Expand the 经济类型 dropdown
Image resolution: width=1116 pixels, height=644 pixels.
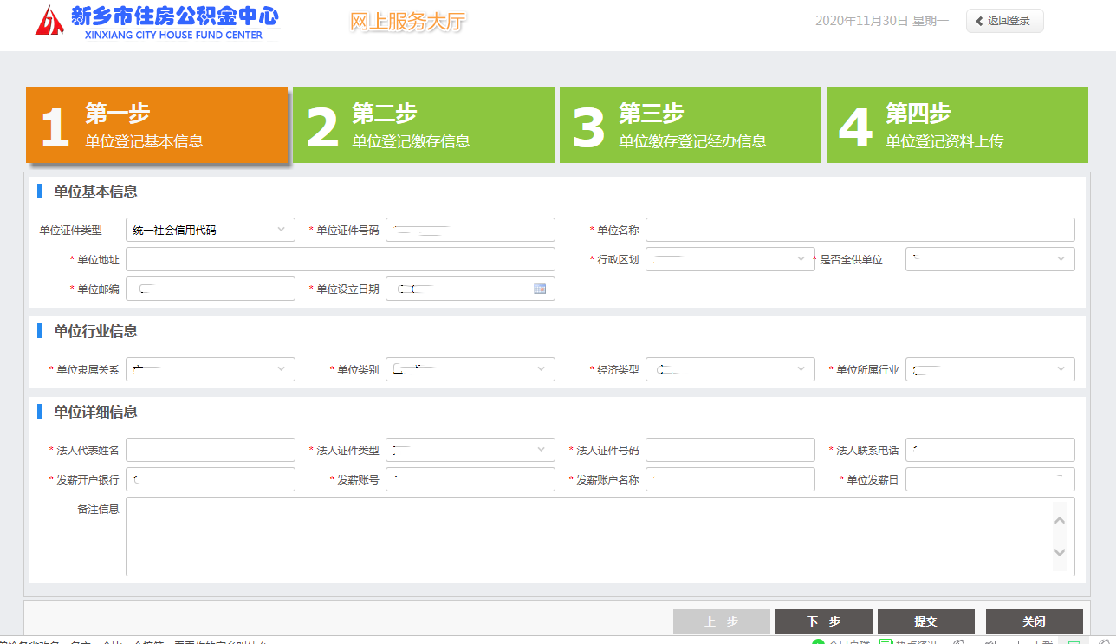(730, 369)
